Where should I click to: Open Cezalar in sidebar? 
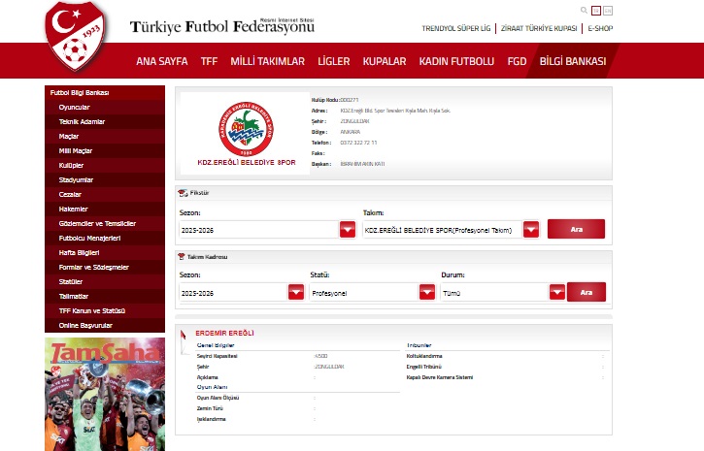coord(105,195)
